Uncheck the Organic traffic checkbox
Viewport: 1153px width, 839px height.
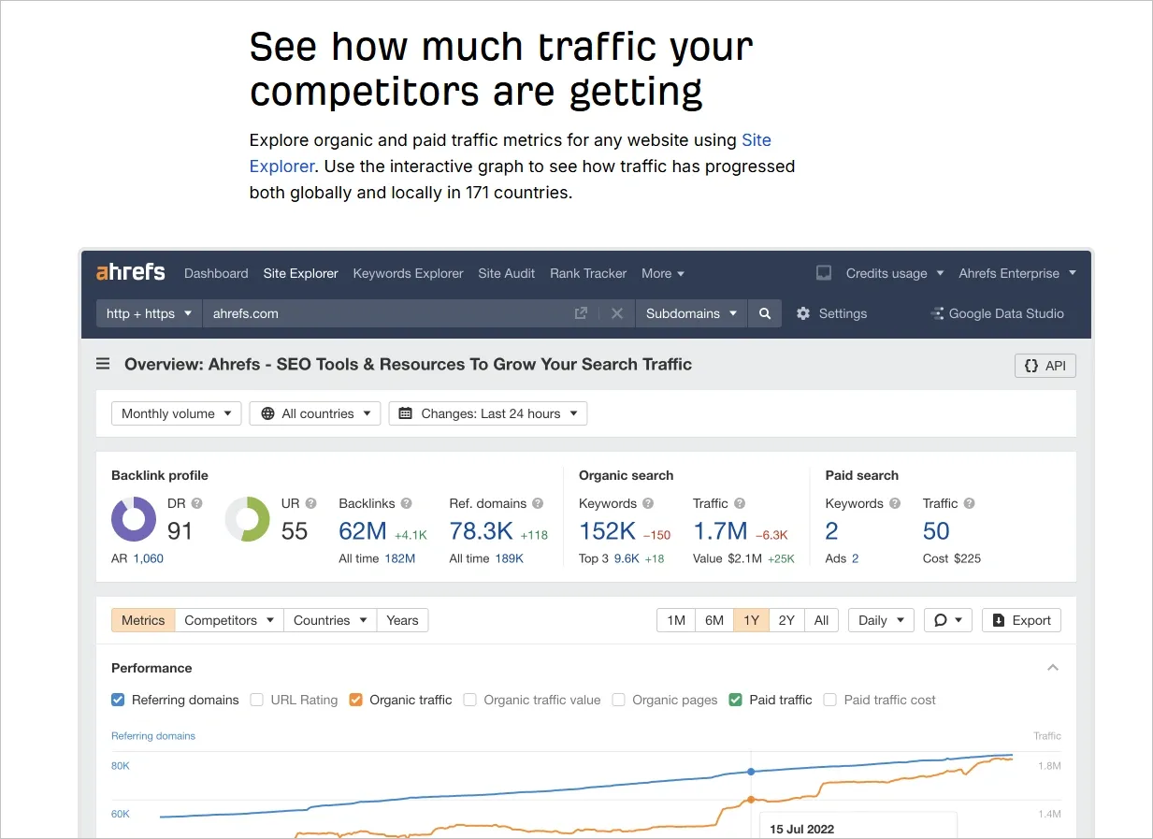(355, 700)
